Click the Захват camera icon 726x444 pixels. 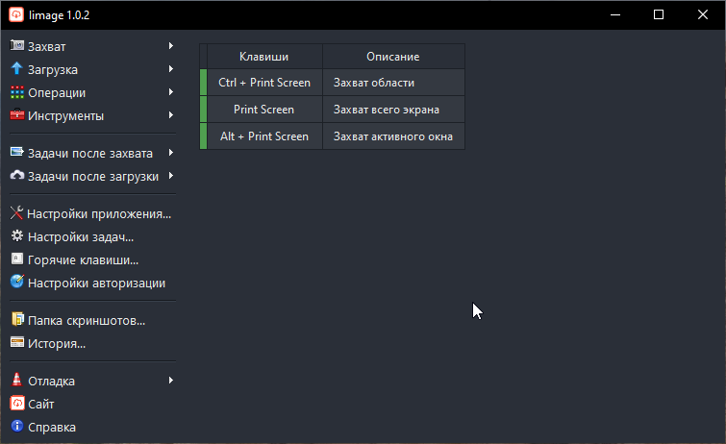(16, 46)
